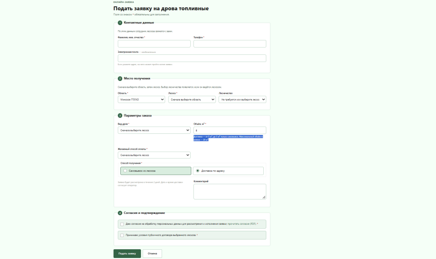Open the «Лесничество» dropdown
The height and width of the screenshot is (259, 436).
(x=242, y=99)
